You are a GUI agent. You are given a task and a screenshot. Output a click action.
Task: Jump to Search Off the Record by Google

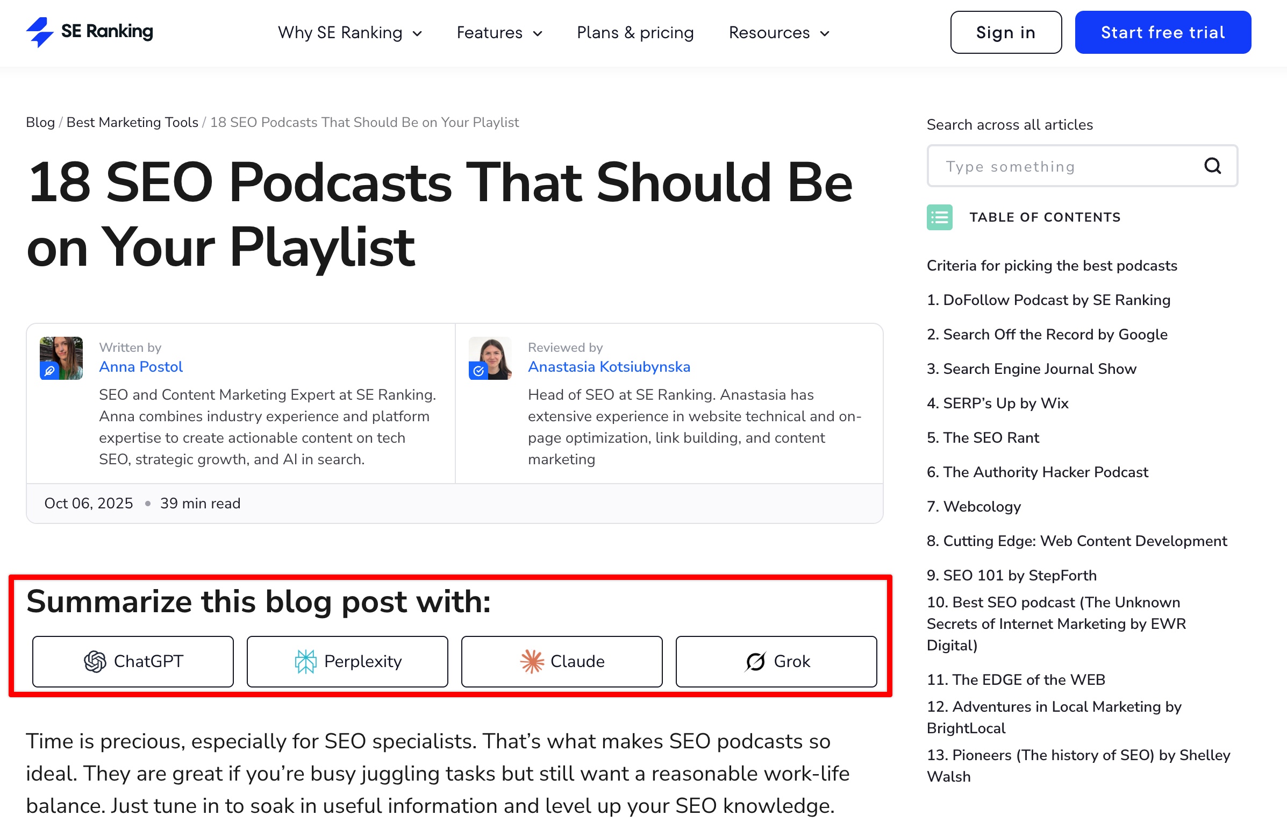click(1047, 334)
